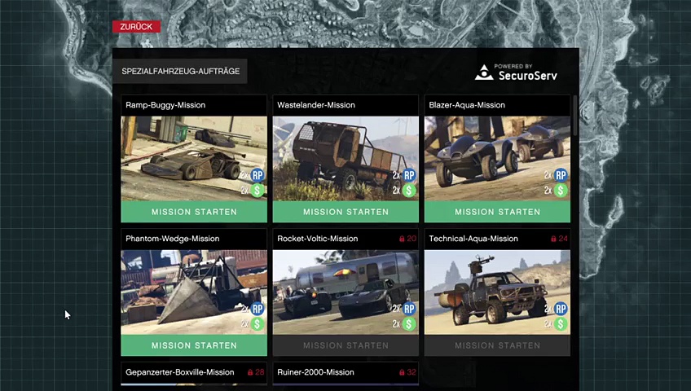Click the mission list scrollbar
This screenshot has width=691, height=391.
point(575,116)
